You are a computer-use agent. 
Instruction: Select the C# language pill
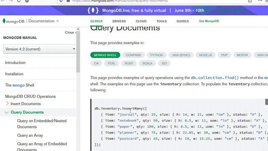[x=96, y=63]
